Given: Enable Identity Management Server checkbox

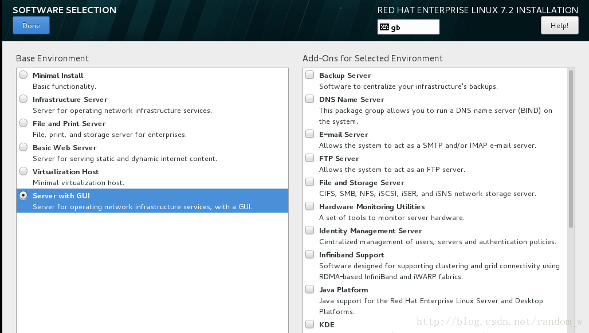Looking at the screenshot, I should coord(309,230).
